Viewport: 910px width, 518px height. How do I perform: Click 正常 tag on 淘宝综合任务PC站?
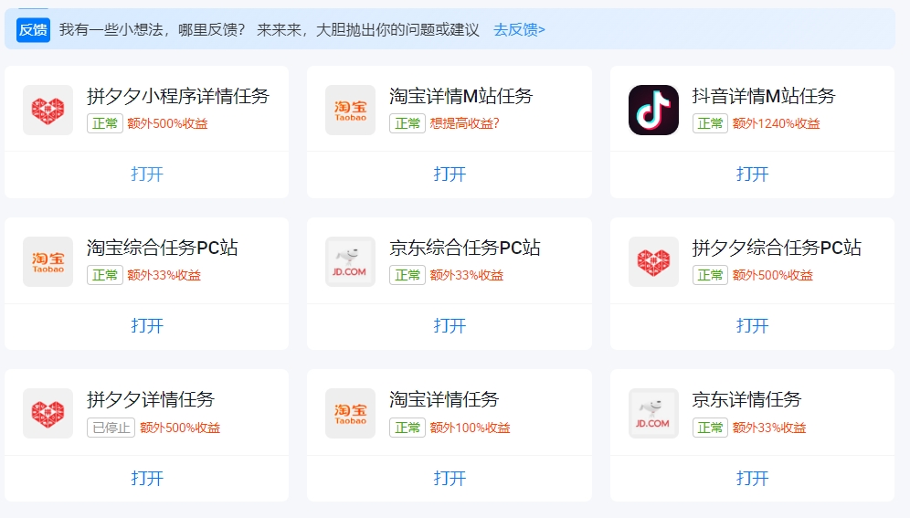105,275
